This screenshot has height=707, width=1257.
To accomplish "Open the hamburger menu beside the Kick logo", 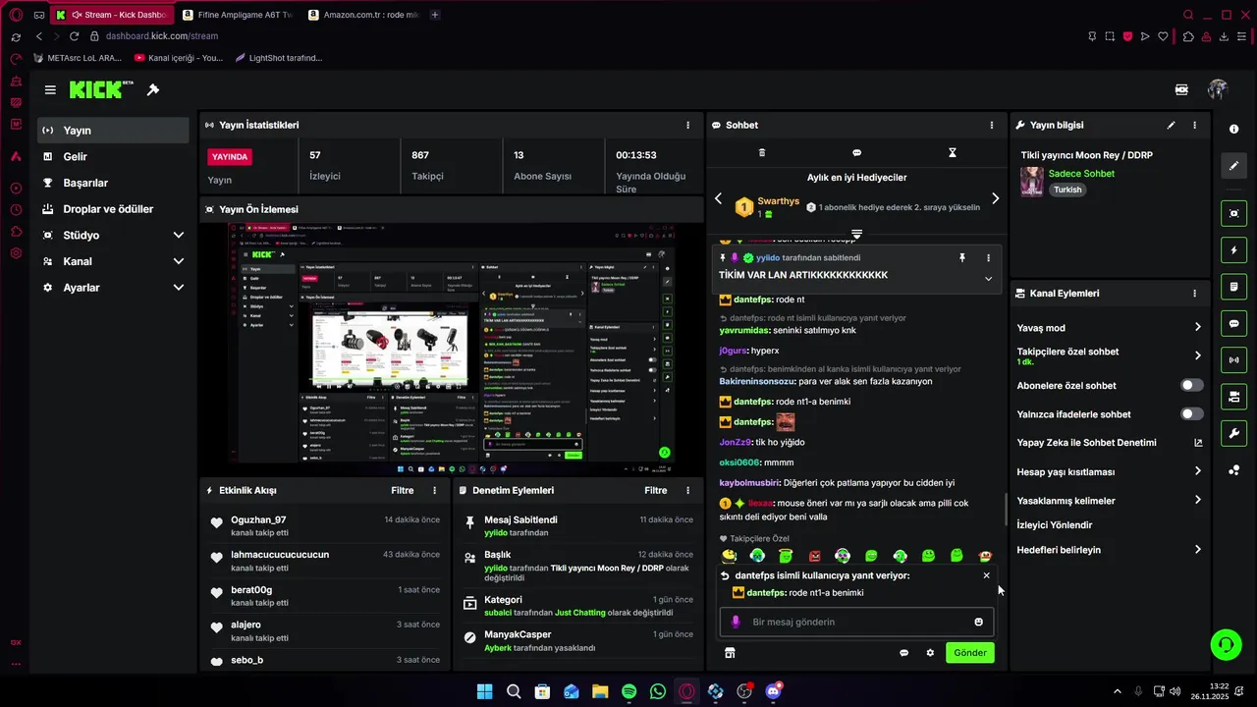I will click(x=50, y=89).
